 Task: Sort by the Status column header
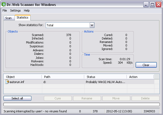pos(105,77)
